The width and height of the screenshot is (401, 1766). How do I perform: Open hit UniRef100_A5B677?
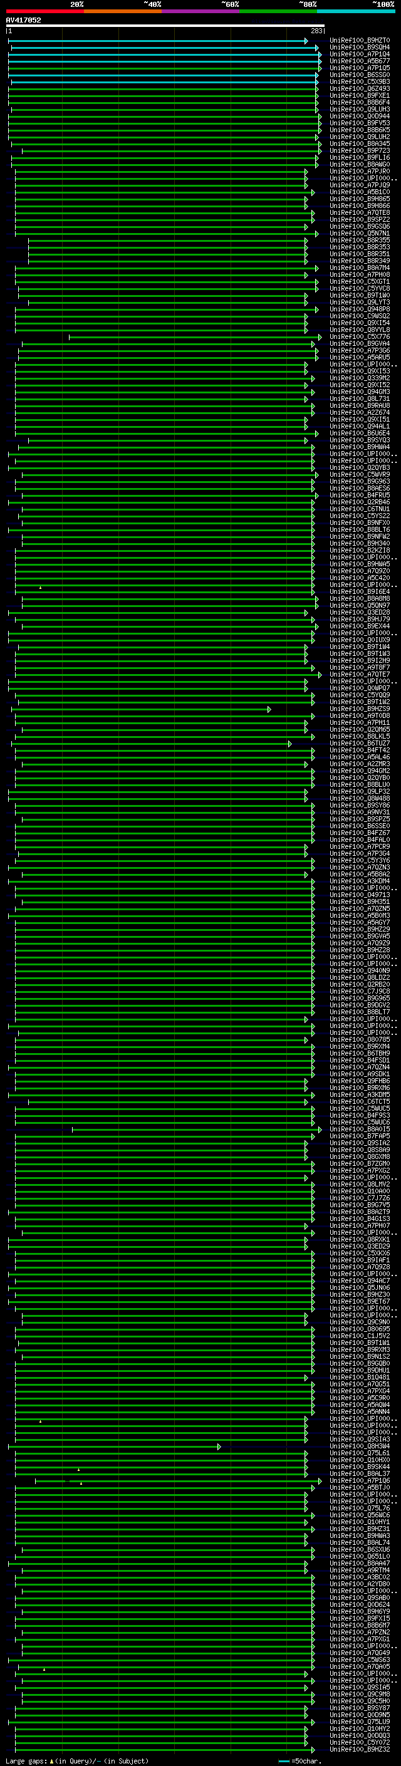(x=359, y=61)
